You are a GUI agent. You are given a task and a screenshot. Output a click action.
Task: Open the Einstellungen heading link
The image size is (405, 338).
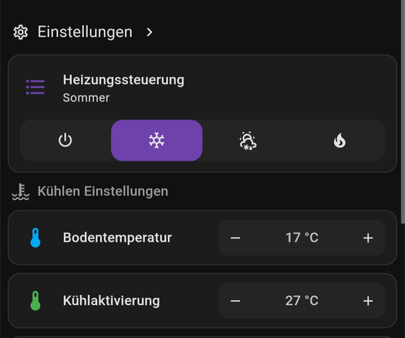(85, 32)
